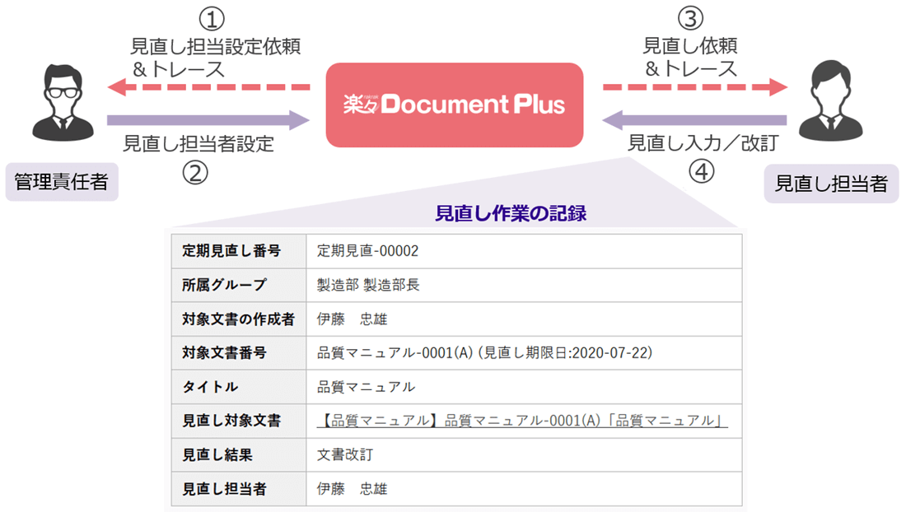Select the 見直し結果 header cell

pos(239,455)
